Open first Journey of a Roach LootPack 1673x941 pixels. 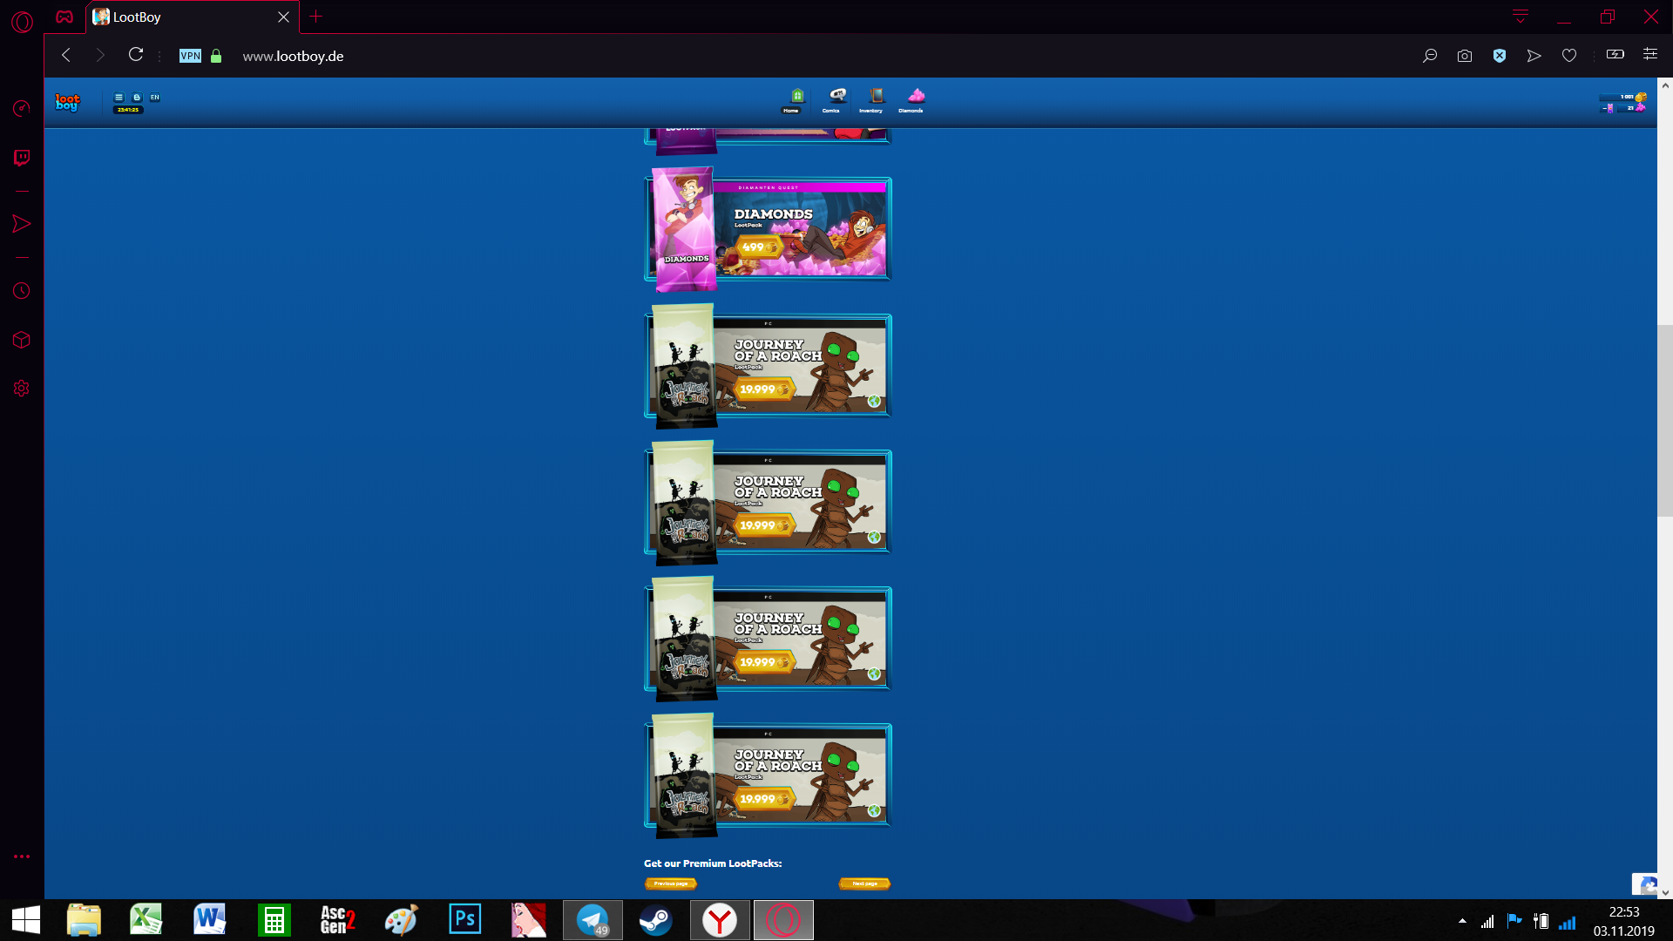[768, 366]
